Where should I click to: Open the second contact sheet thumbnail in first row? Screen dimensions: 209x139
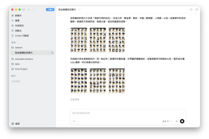tap(98, 40)
